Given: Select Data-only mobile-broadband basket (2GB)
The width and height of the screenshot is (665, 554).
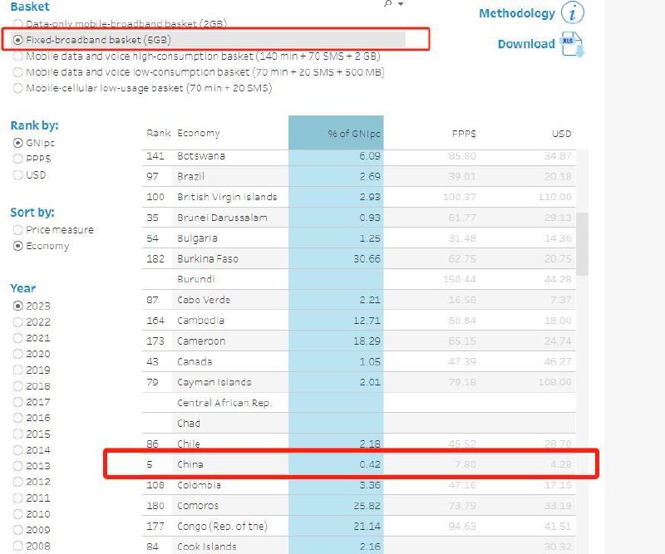Looking at the screenshot, I should pos(120,24).
